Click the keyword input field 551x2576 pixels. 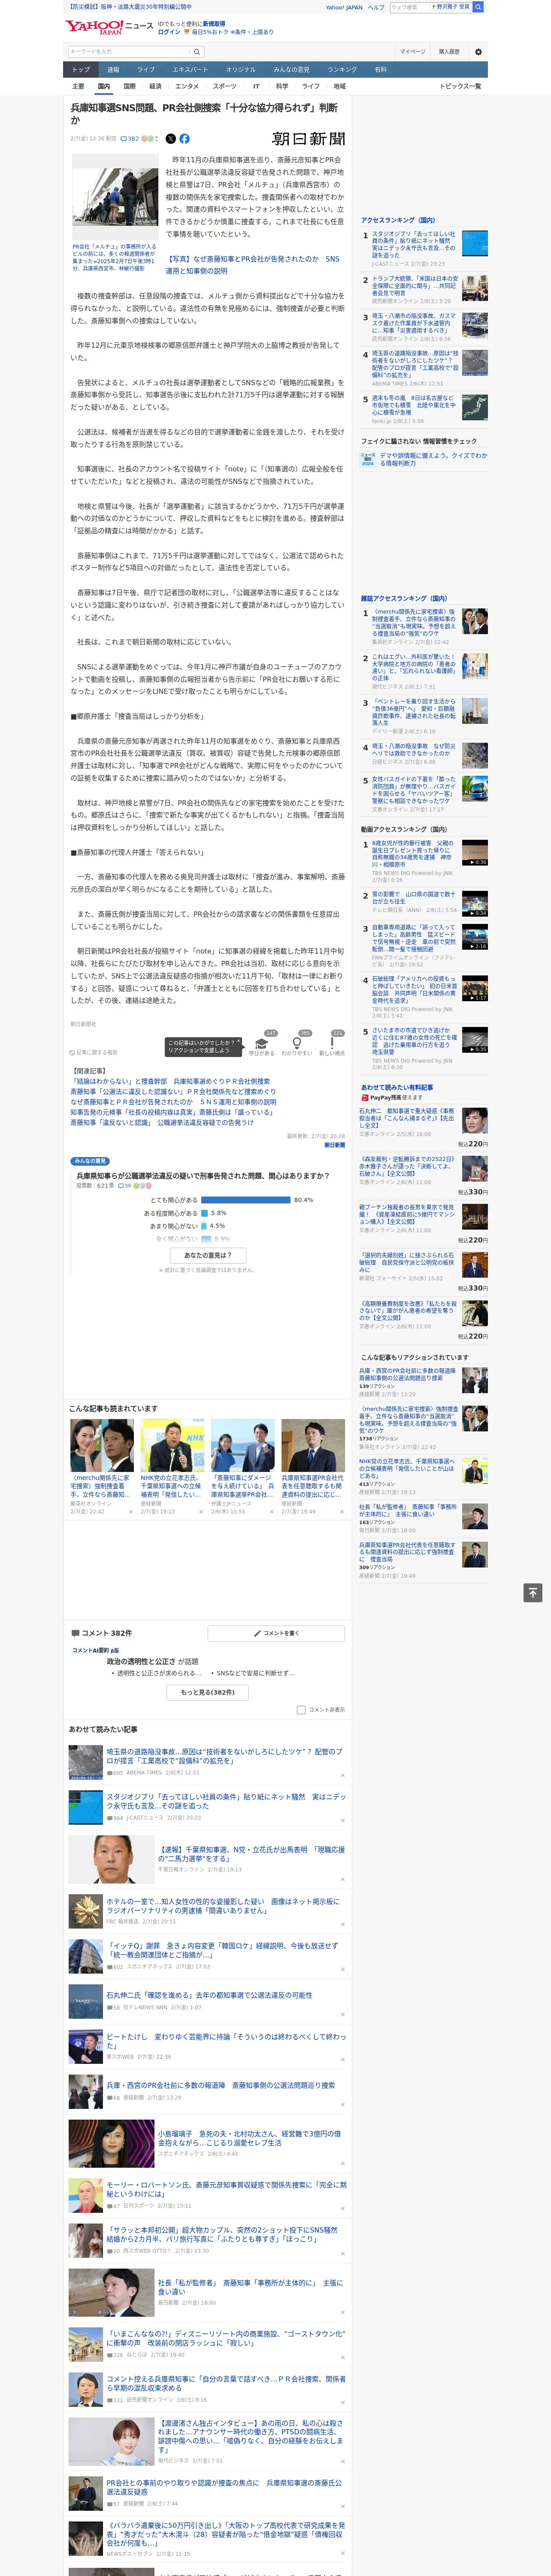(129, 51)
